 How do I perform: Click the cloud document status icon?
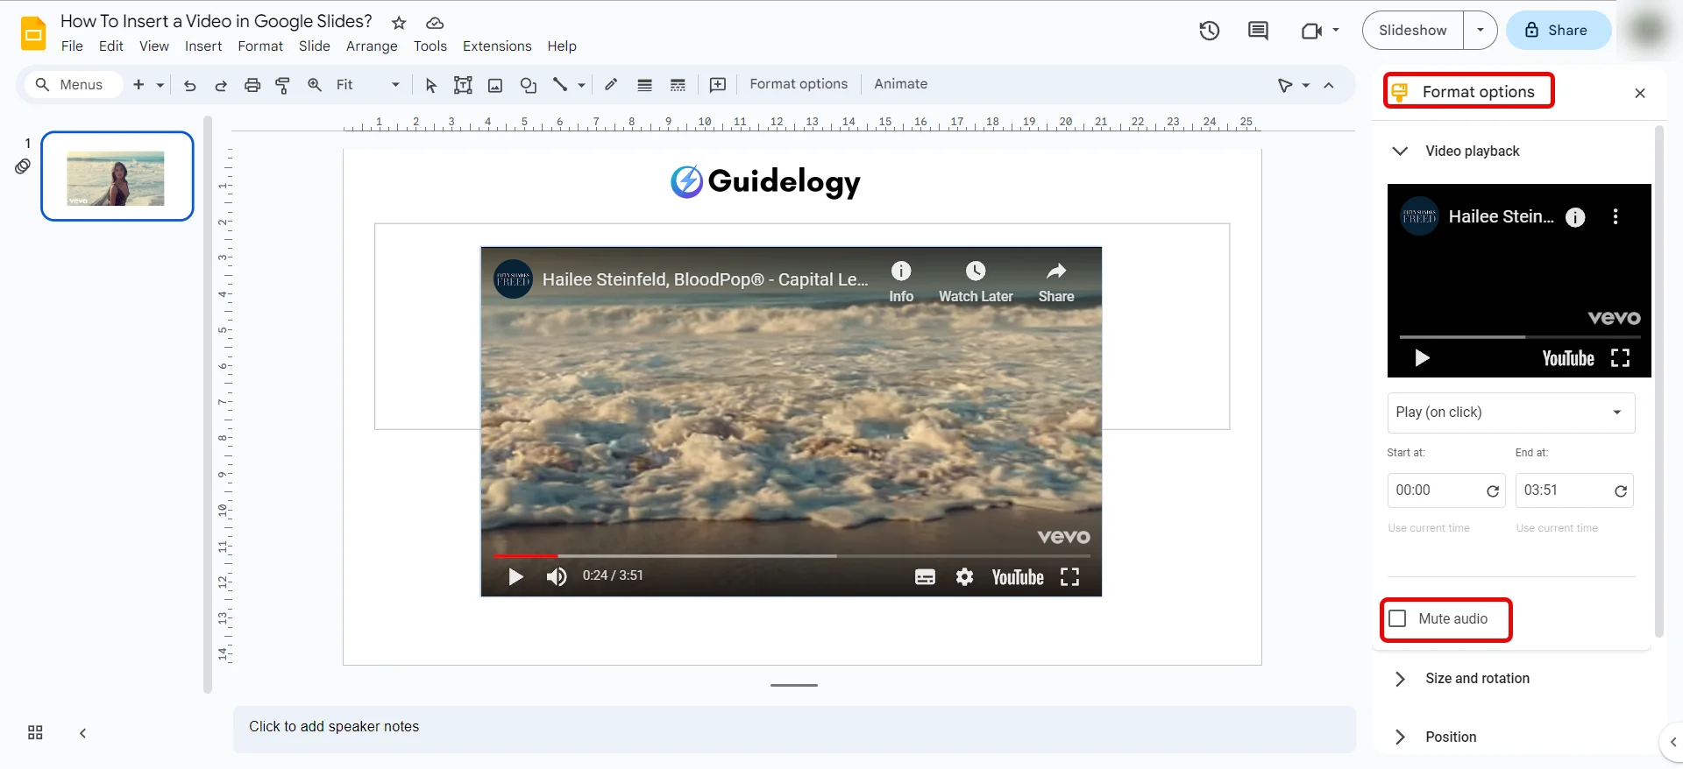click(x=435, y=23)
